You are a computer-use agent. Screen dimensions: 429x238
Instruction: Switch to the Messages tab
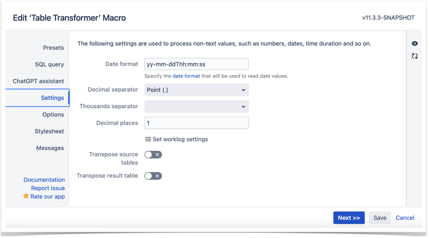(50, 148)
